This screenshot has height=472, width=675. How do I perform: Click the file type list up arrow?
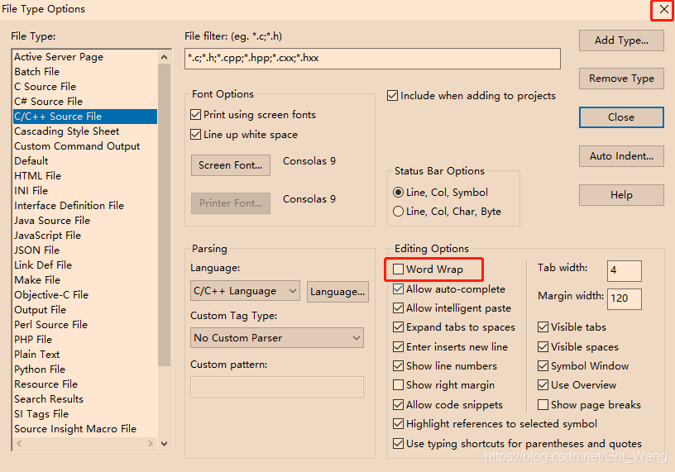[x=164, y=57]
